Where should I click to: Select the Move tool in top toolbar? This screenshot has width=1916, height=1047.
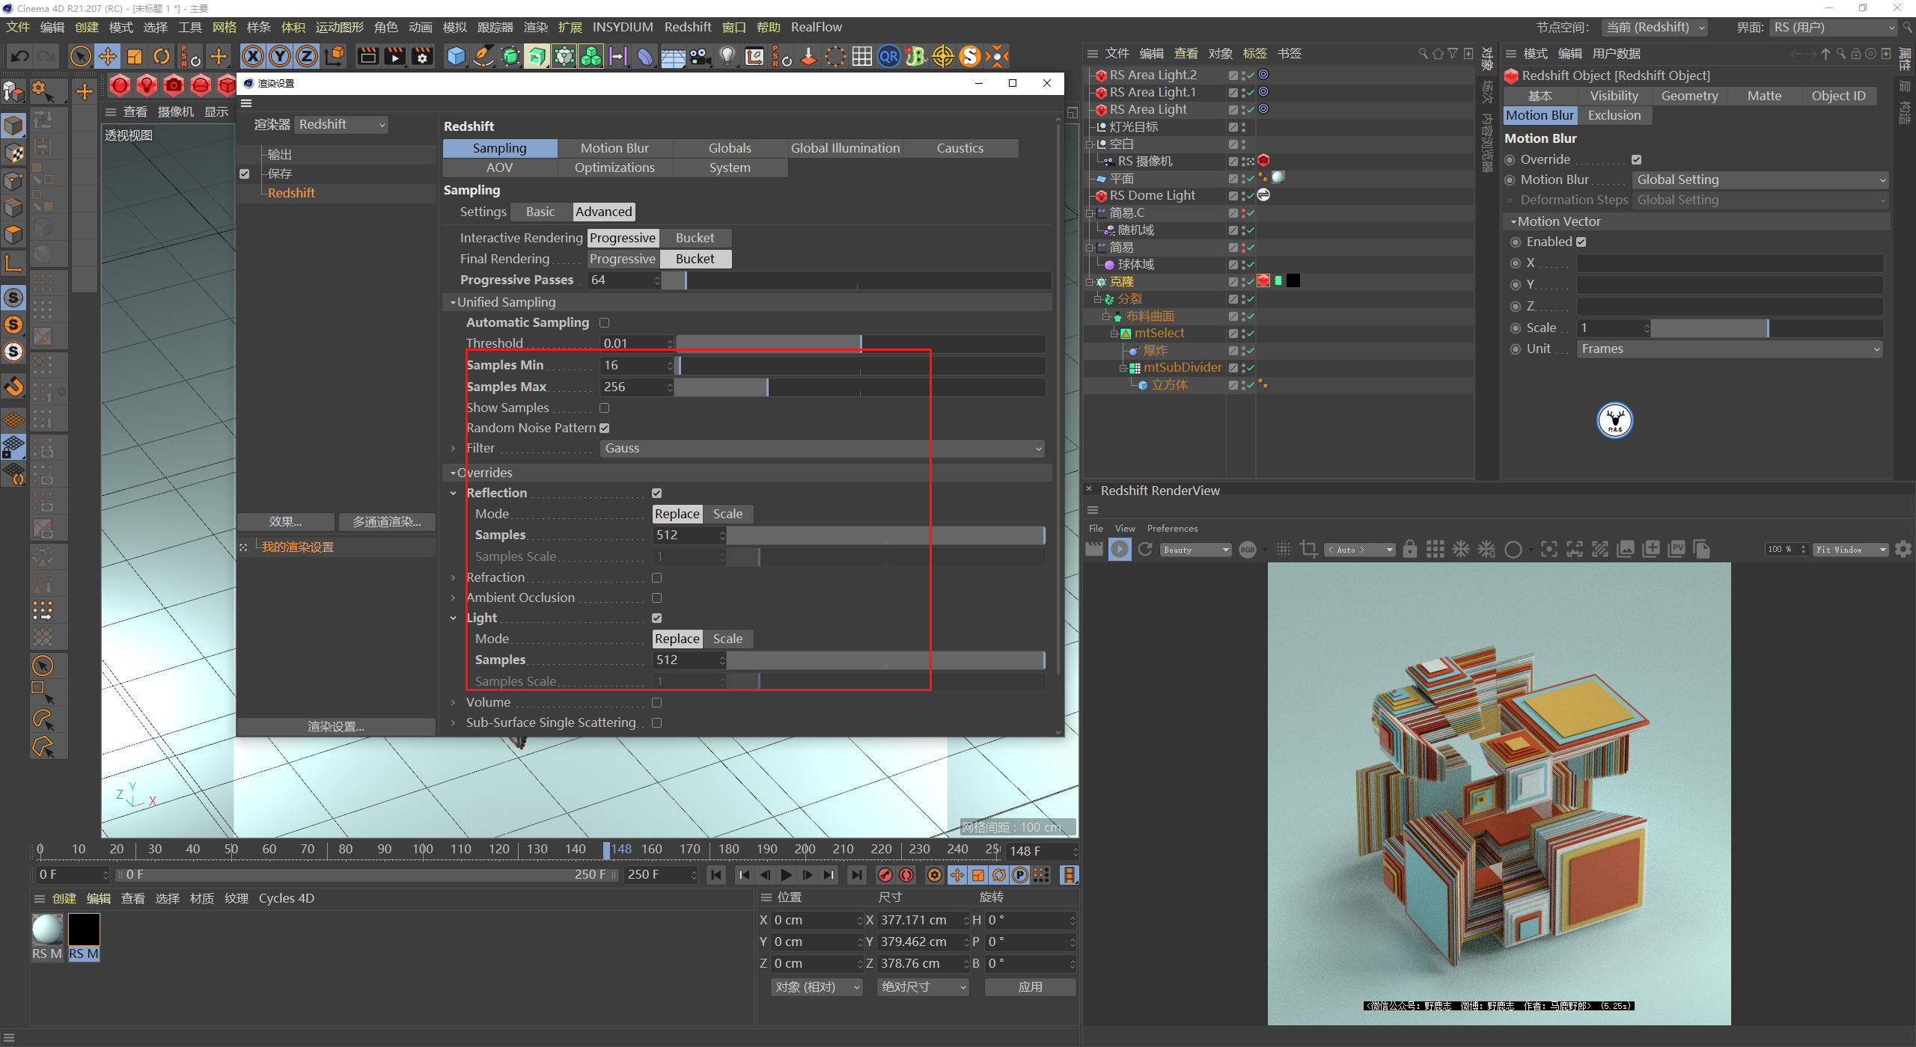point(108,56)
